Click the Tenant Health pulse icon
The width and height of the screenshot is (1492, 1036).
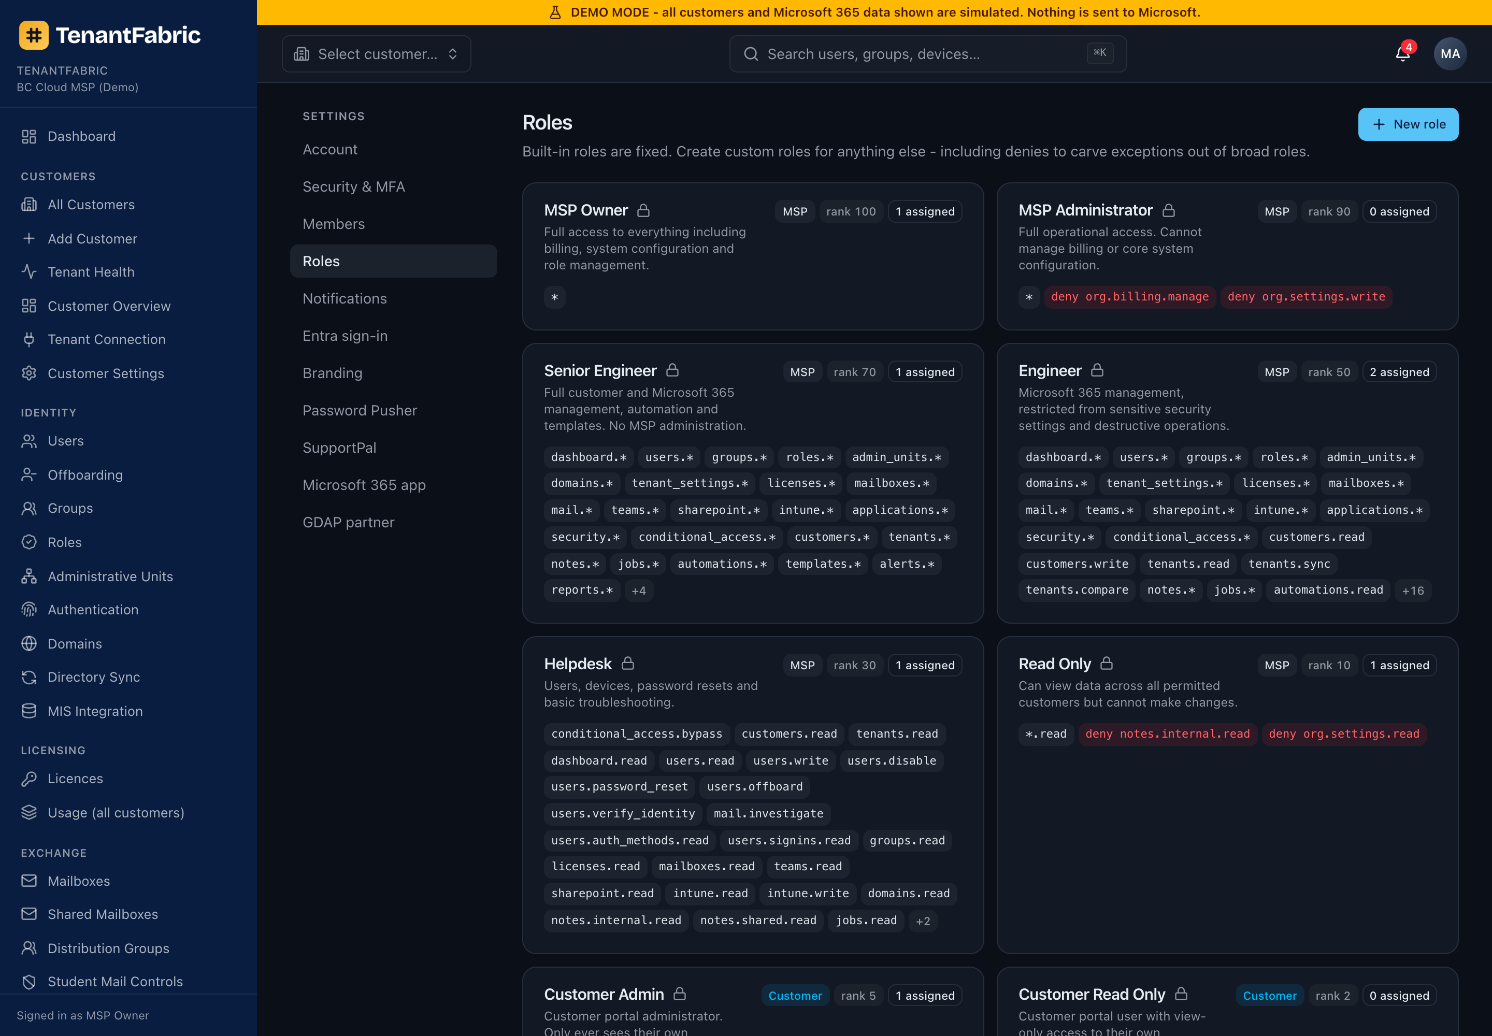[x=28, y=271]
